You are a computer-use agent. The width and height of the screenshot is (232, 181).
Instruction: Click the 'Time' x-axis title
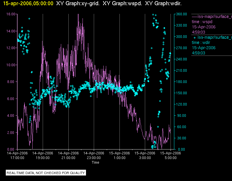coord(96,162)
